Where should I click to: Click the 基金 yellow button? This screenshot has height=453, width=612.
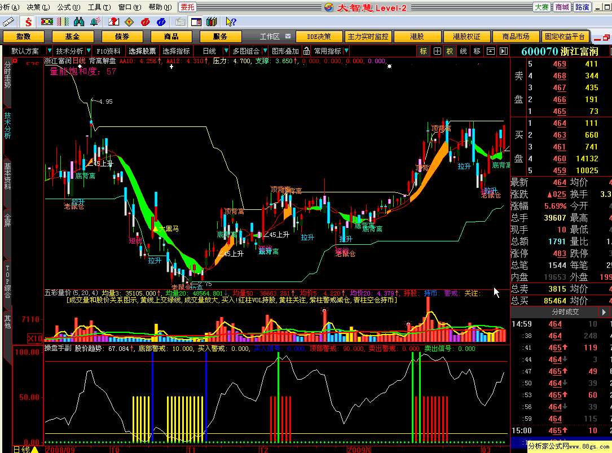[73, 37]
